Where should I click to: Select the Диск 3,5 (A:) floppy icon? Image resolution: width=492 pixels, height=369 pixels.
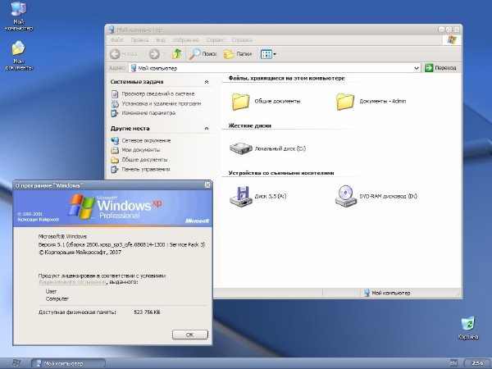click(240, 196)
